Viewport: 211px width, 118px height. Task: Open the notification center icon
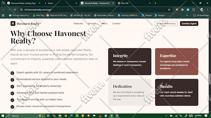[206, 116]
